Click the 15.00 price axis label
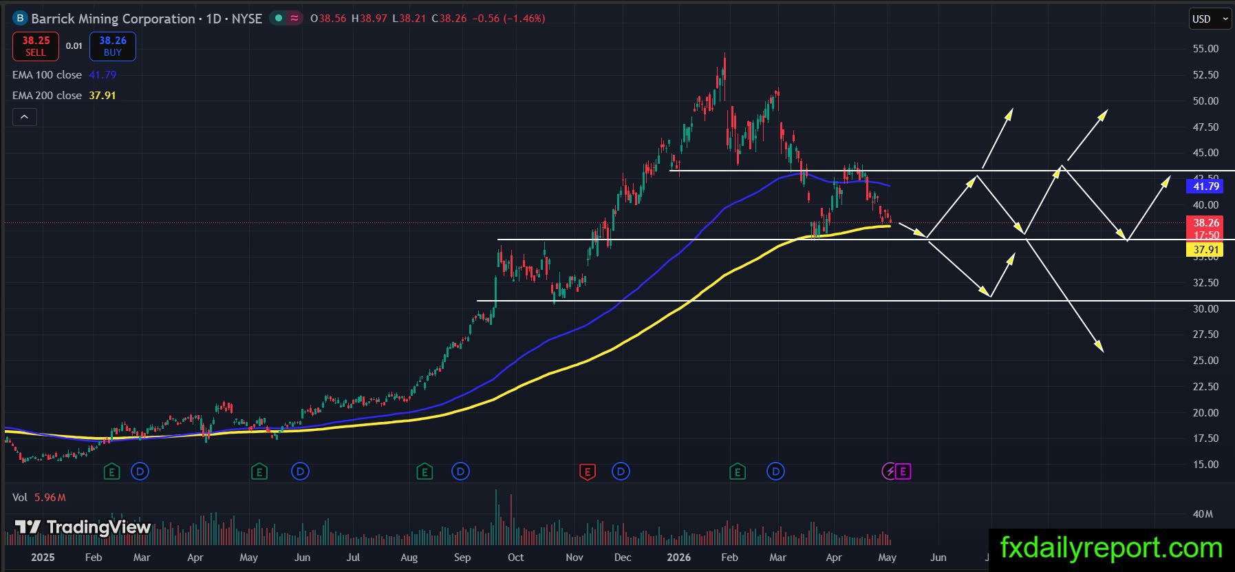 point(1205,465)
